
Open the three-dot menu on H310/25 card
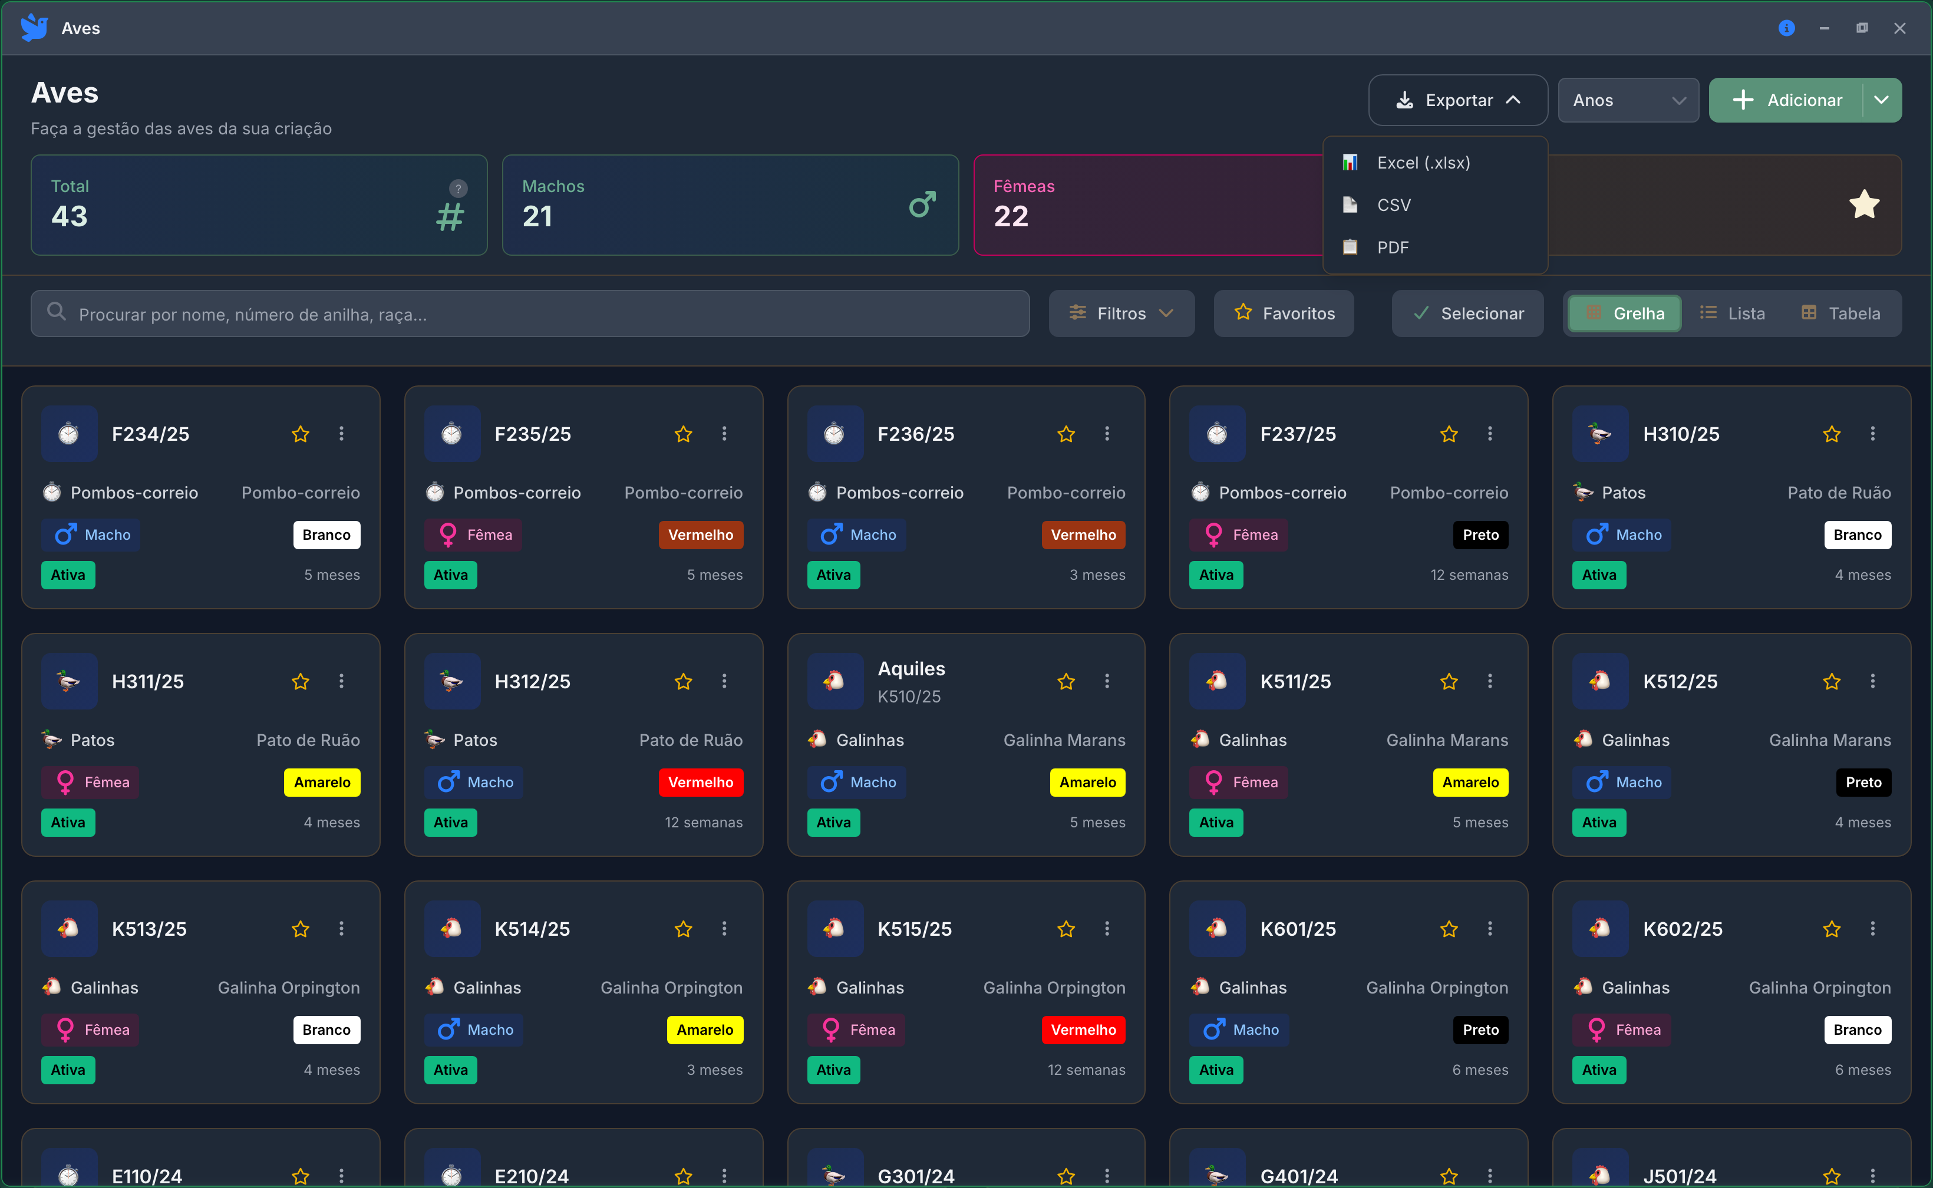[1872, 434]
